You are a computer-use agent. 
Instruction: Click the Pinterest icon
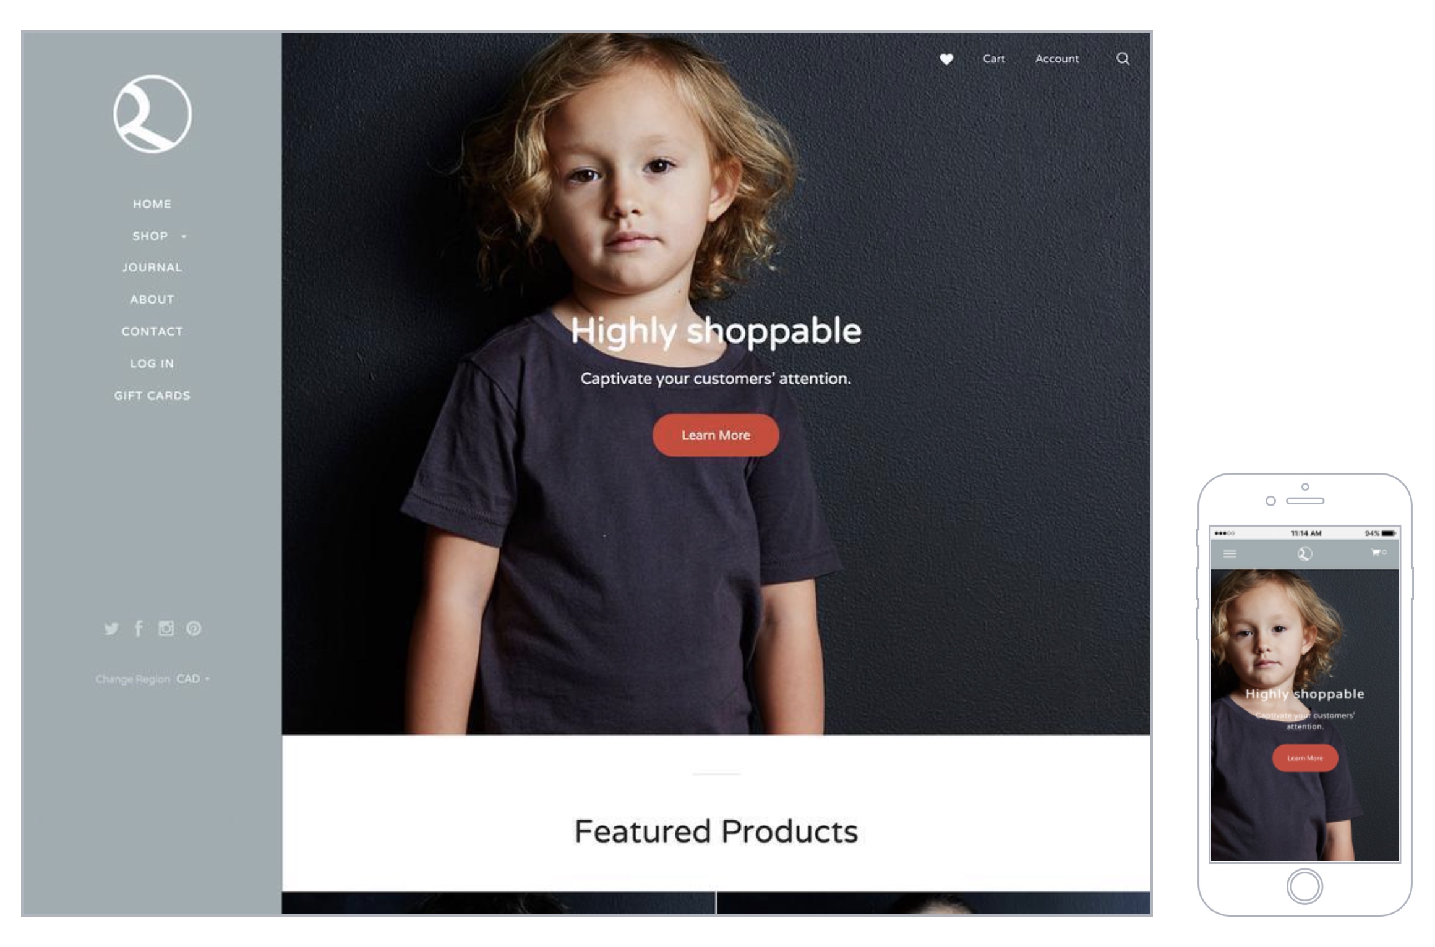(194, 629)
